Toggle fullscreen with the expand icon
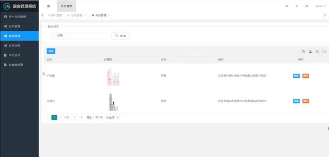The height and width of the screenshot is (157, 329). [x=307, y=6]
